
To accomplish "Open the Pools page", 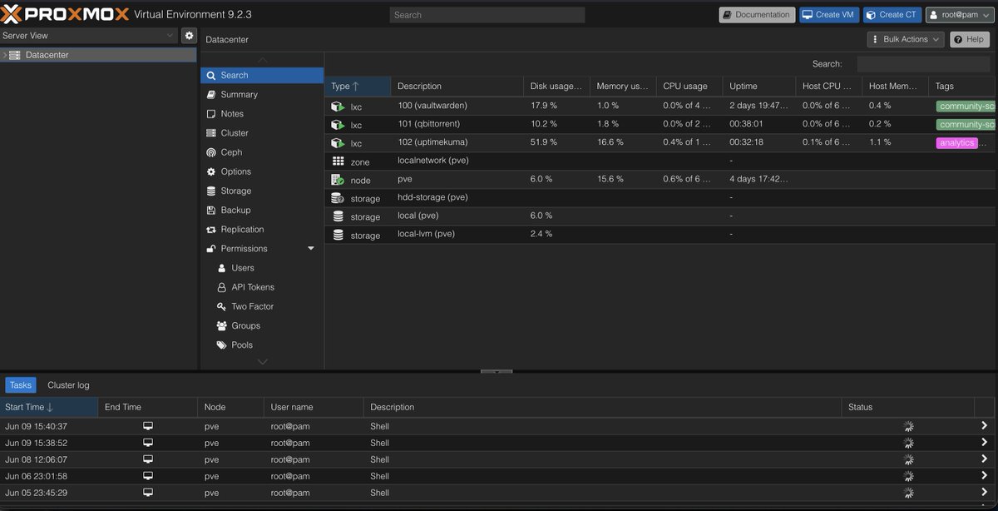I will tap(262, 345).
